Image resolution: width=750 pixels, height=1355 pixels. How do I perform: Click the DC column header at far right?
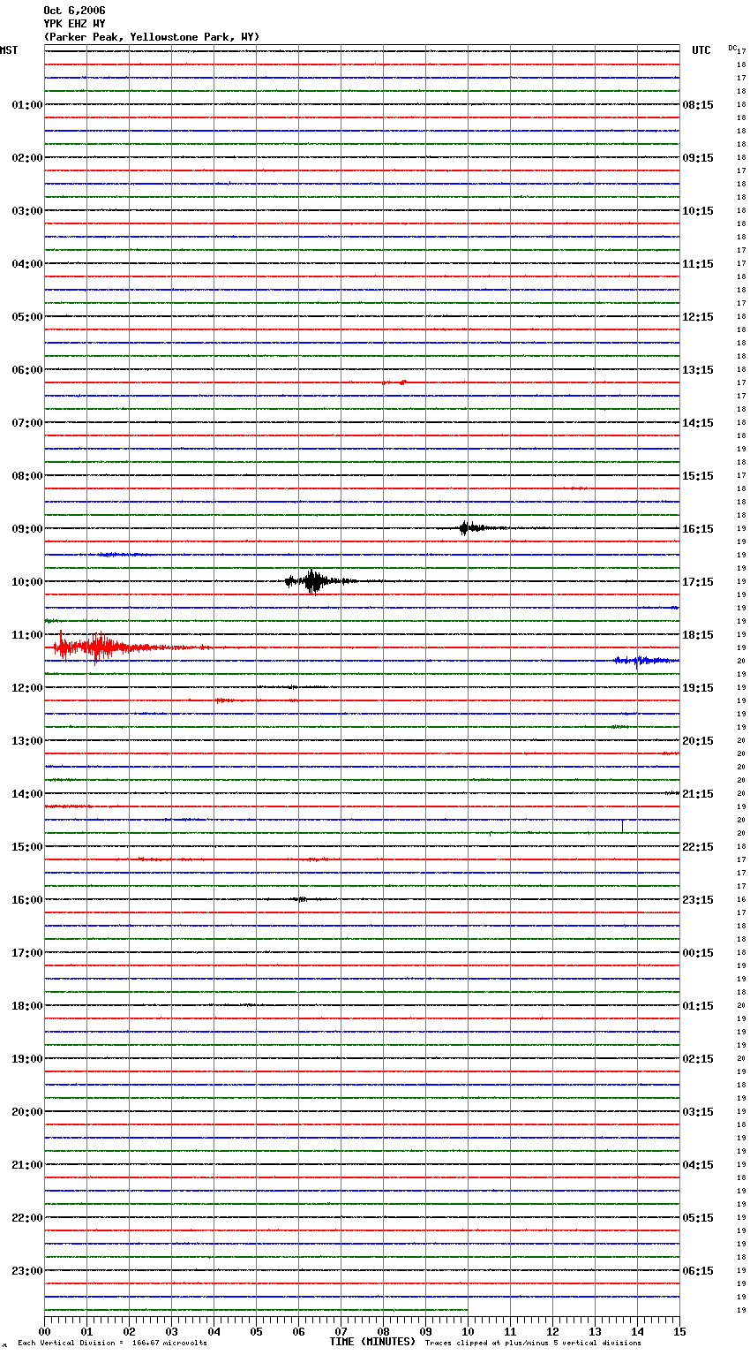point(732,48)
